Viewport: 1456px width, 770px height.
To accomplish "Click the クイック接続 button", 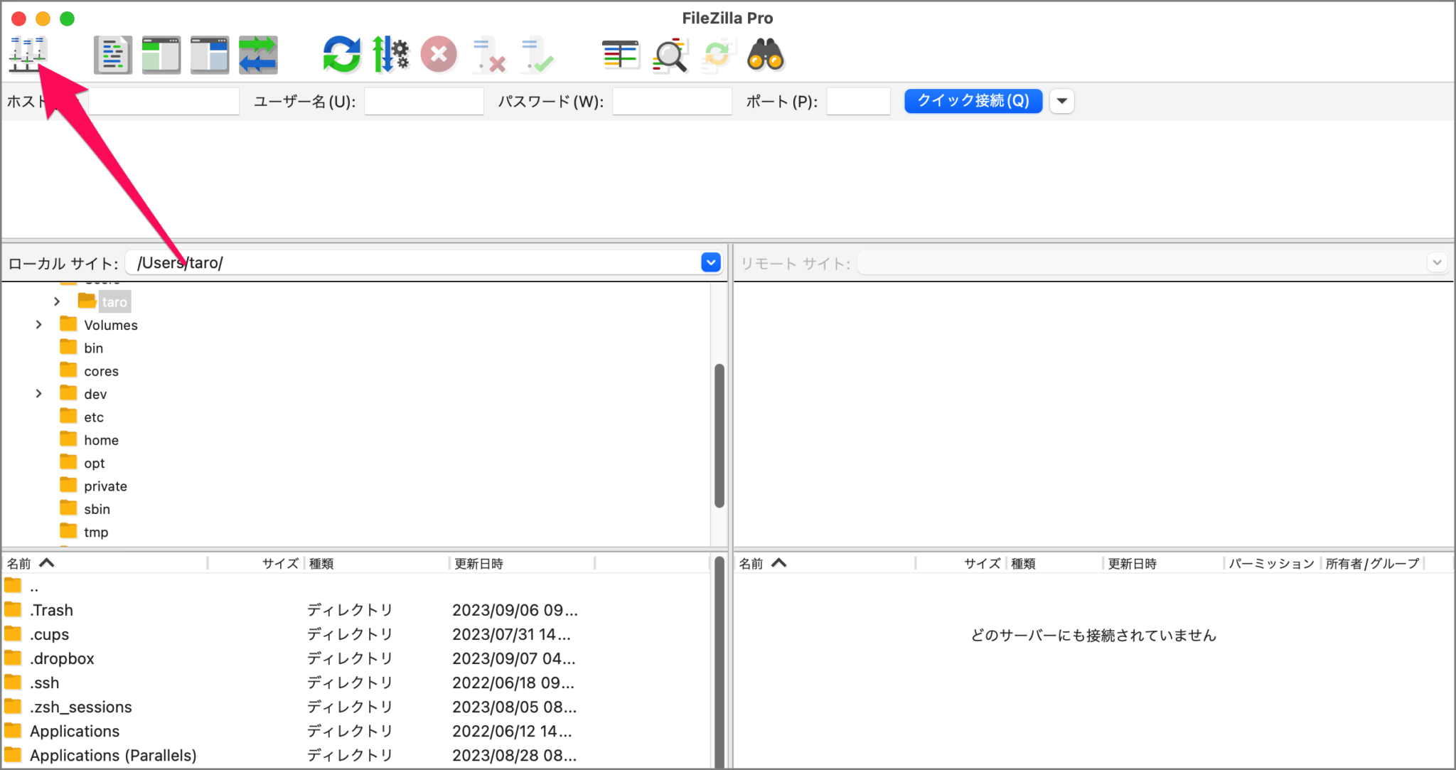I will click(x=973, y=100).
